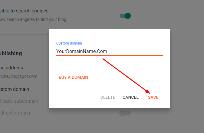
Task: Click the orange underline of the domain field
Action: (109, 55)
